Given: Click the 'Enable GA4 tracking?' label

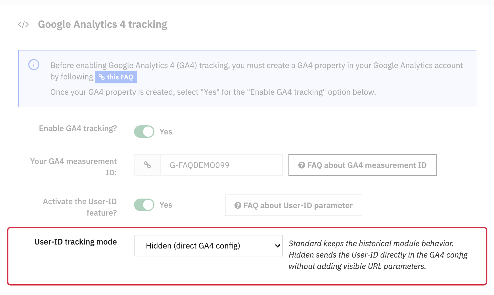Looking at the screenshot, I should coord(78,128).
